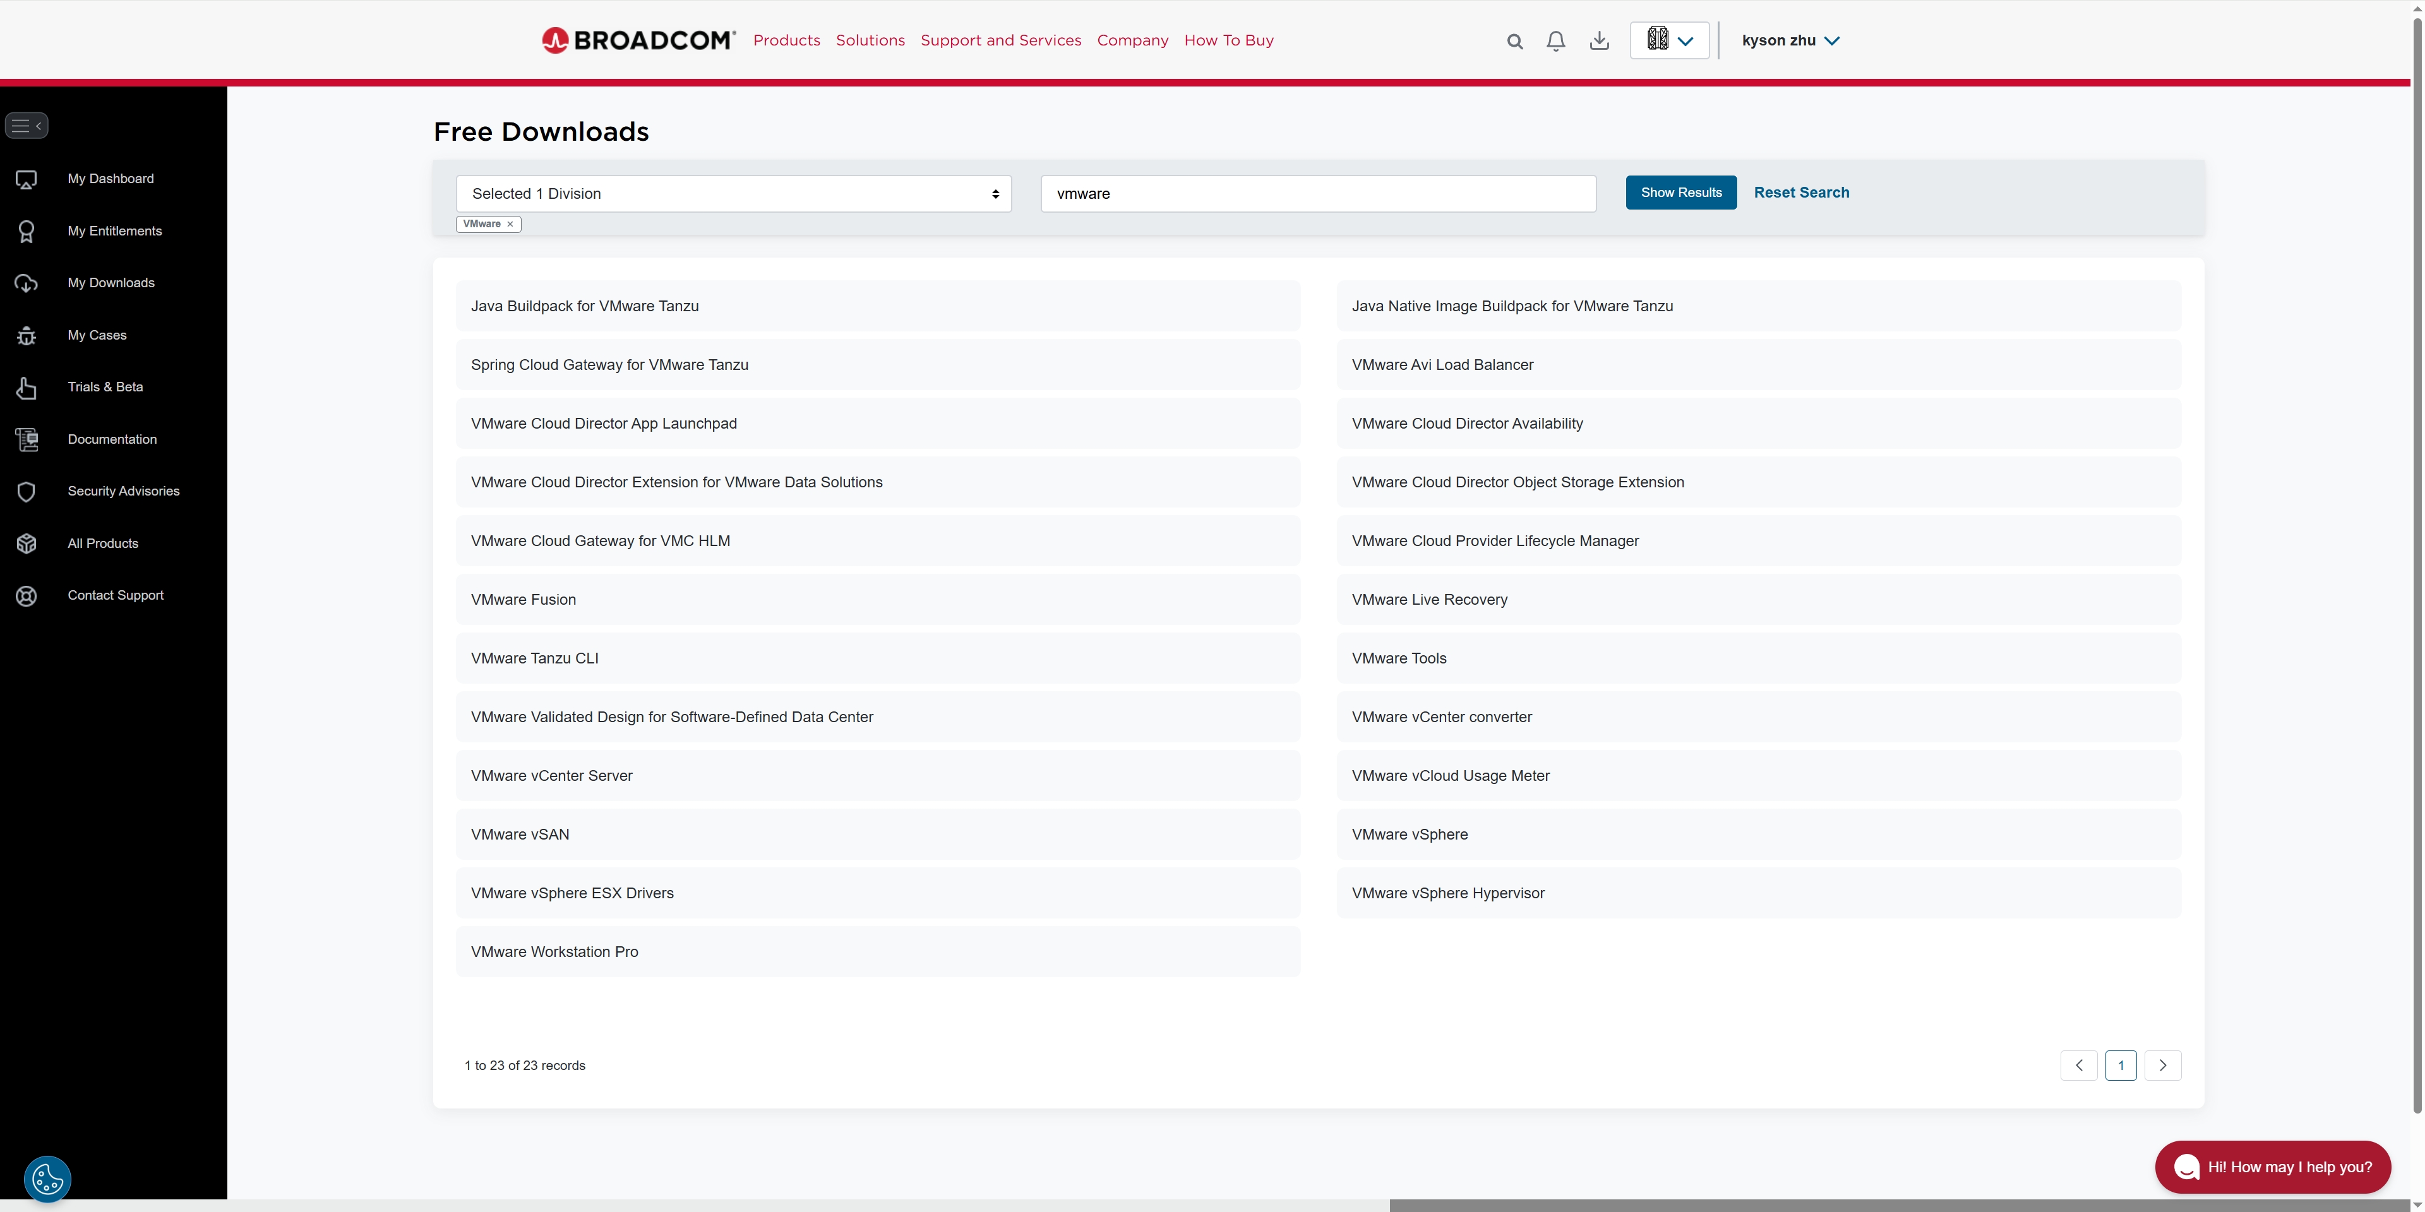Open VMware Live Recovery
The height and width of the screenshot is (1212, 2425).
point(1757,600)
